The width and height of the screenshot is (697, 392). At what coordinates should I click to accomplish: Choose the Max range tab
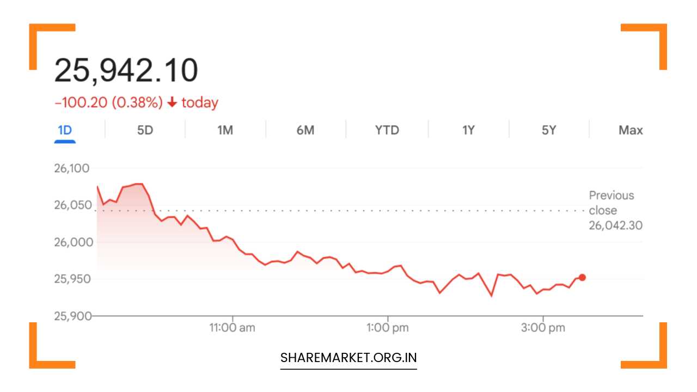[x=631, y=130]
